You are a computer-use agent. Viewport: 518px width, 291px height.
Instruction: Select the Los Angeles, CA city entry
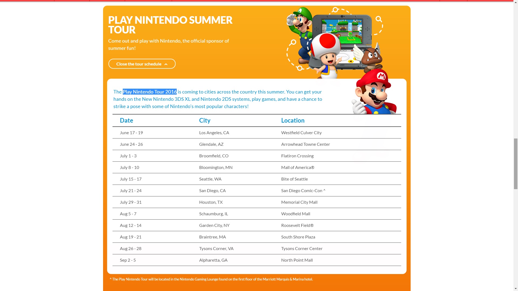click(x=214, y=133)
